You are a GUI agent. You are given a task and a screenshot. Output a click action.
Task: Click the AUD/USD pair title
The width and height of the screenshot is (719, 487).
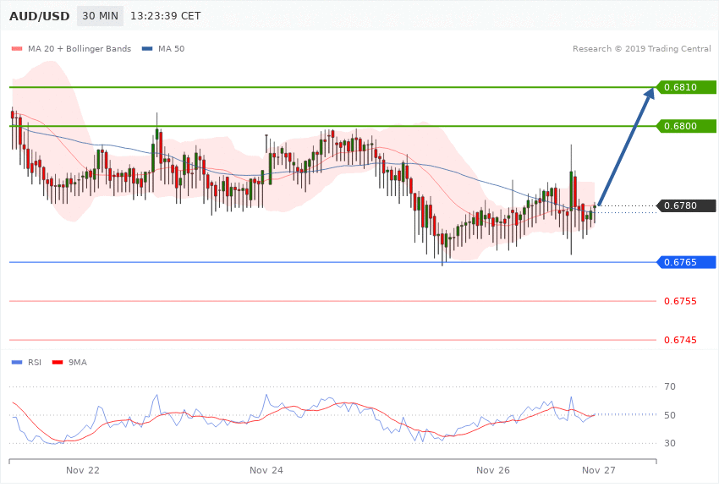coord(40,16)
